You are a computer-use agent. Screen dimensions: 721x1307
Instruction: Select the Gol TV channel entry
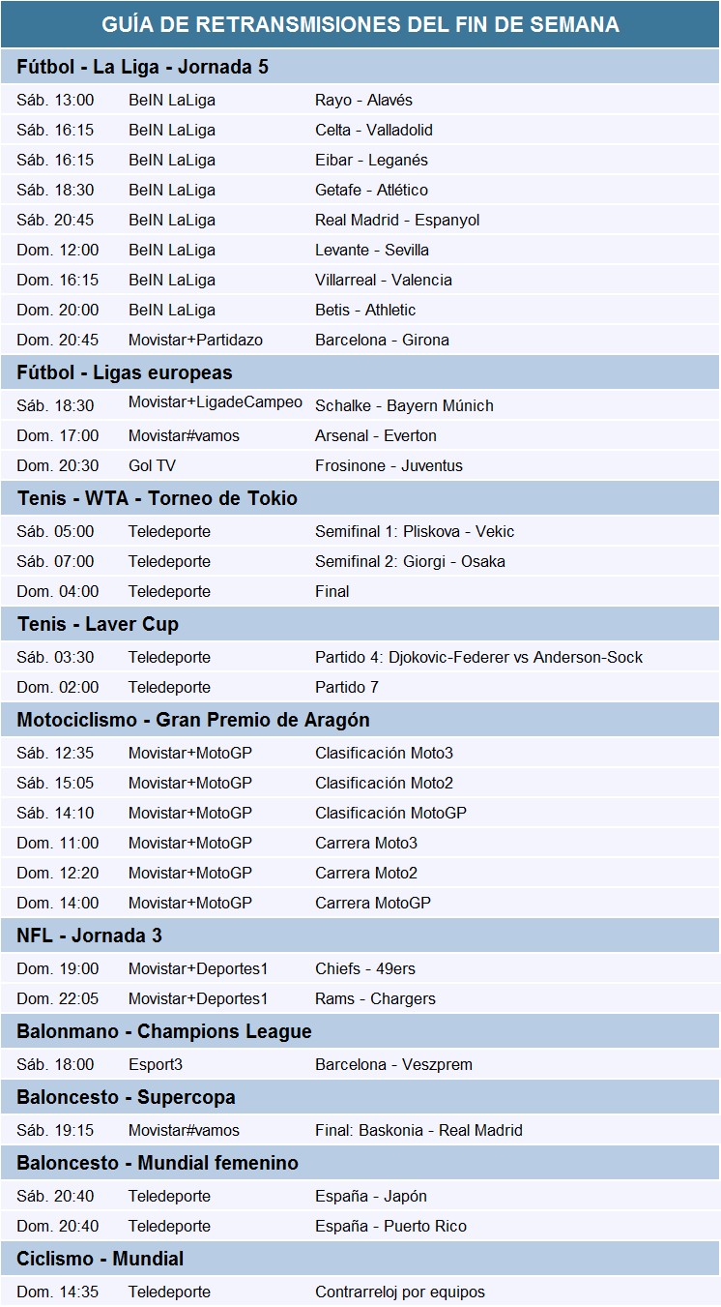click(152, 465)
